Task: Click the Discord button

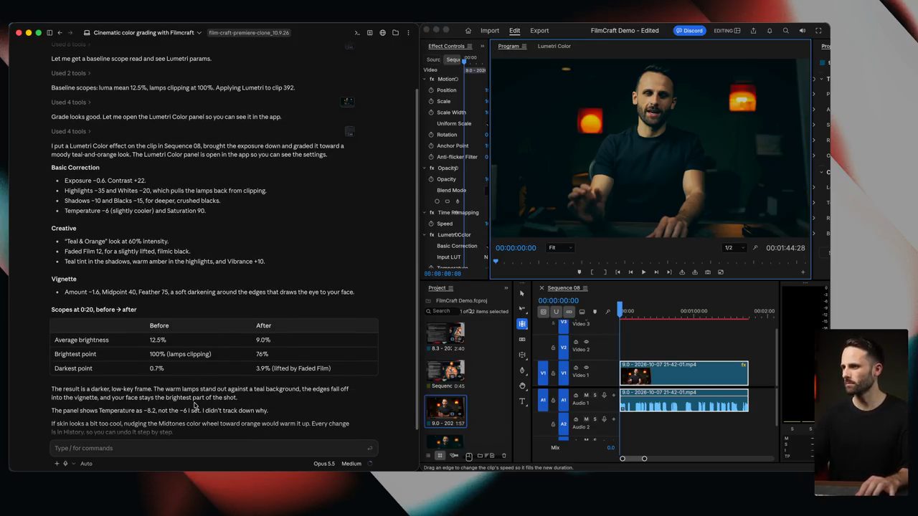Action: click(688, 31)
